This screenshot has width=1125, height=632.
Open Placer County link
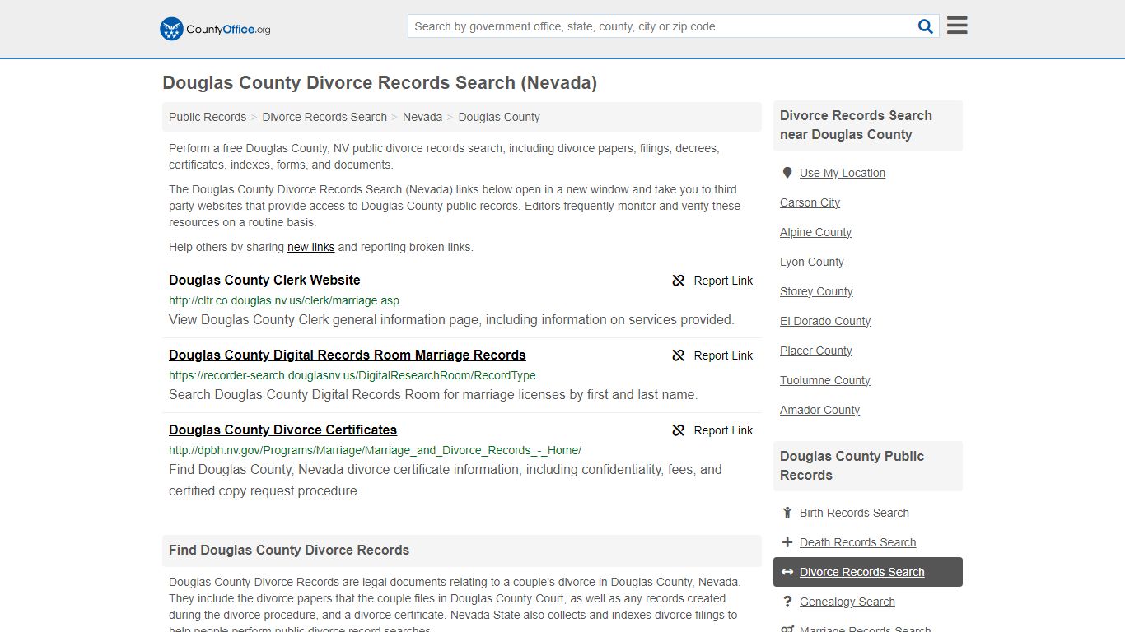(816, 351)
